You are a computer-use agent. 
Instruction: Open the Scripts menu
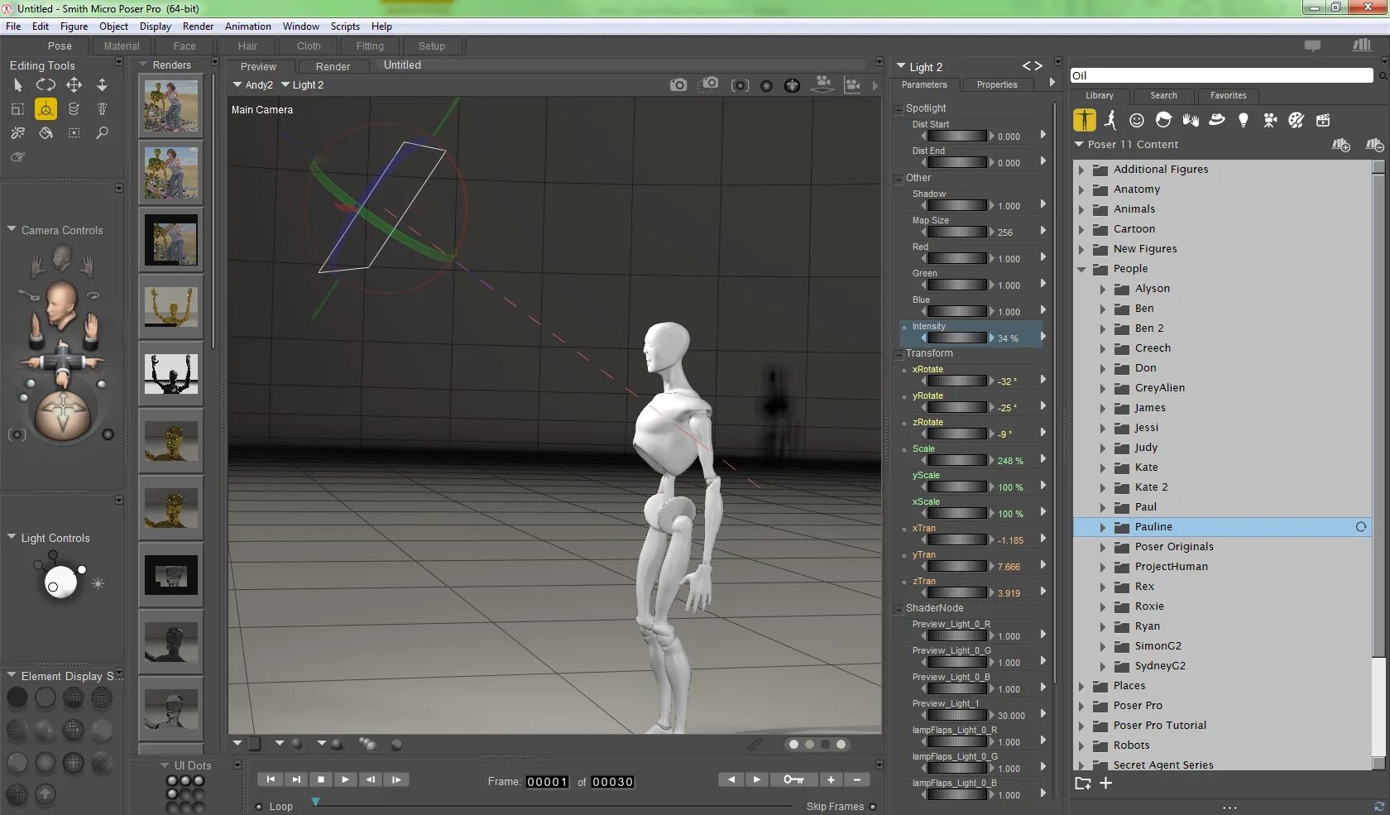click(x=345, y=26)
